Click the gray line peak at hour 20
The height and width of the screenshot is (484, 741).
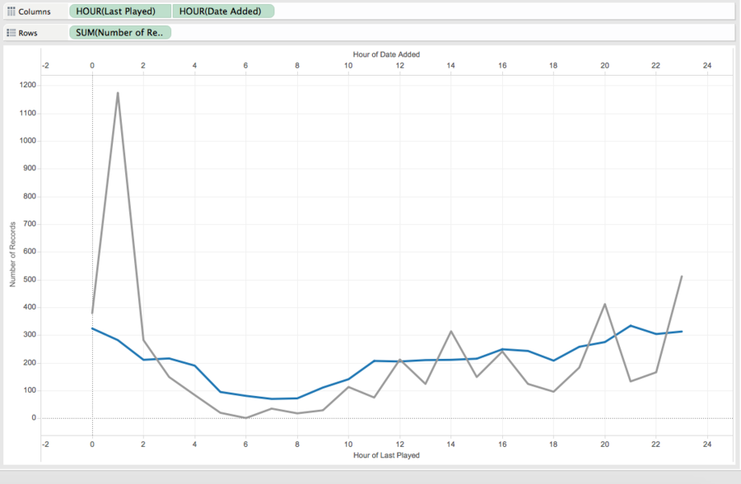605,304
